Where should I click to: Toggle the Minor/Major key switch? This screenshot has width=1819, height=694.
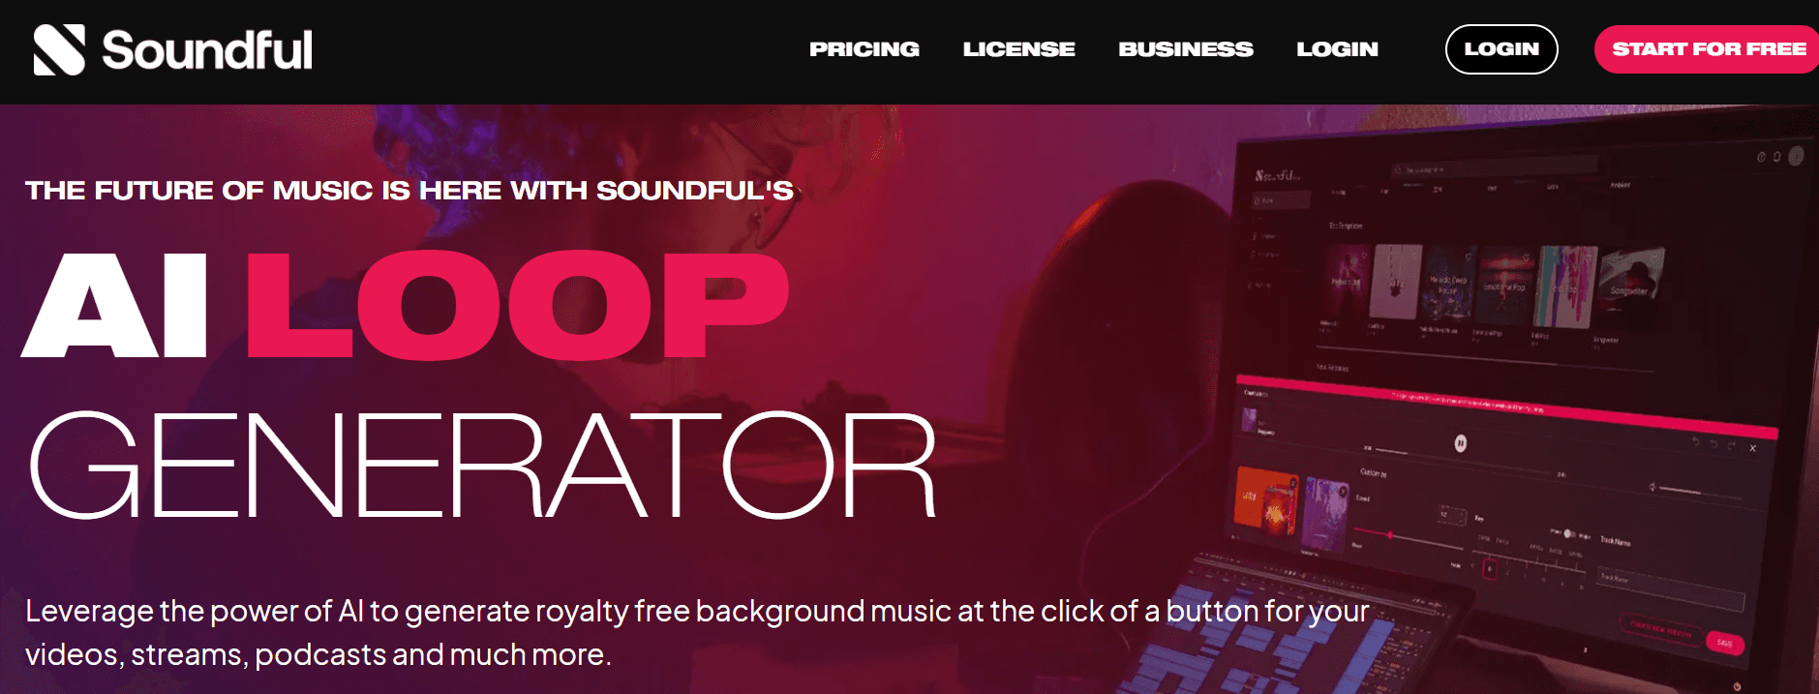point(1569,533)
